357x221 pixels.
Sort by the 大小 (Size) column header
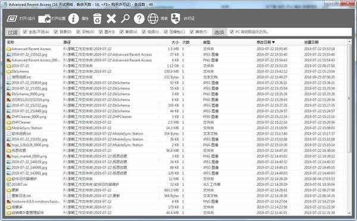pos(175,42)
